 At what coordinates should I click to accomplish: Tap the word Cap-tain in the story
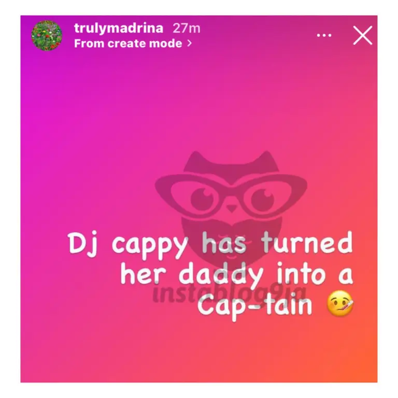254,305
